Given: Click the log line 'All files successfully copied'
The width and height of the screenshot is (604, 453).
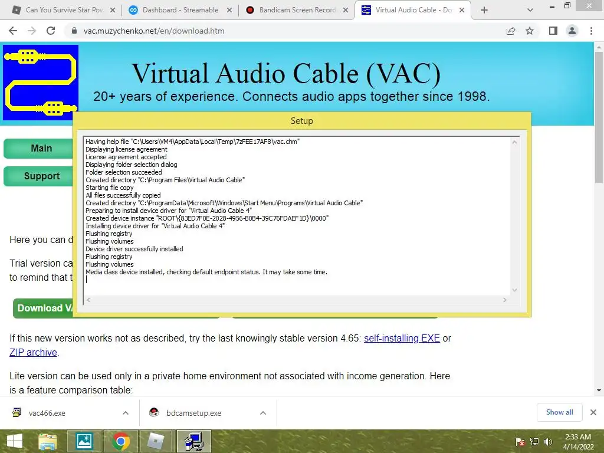Looking at the screenshot, I should point(123,195).
